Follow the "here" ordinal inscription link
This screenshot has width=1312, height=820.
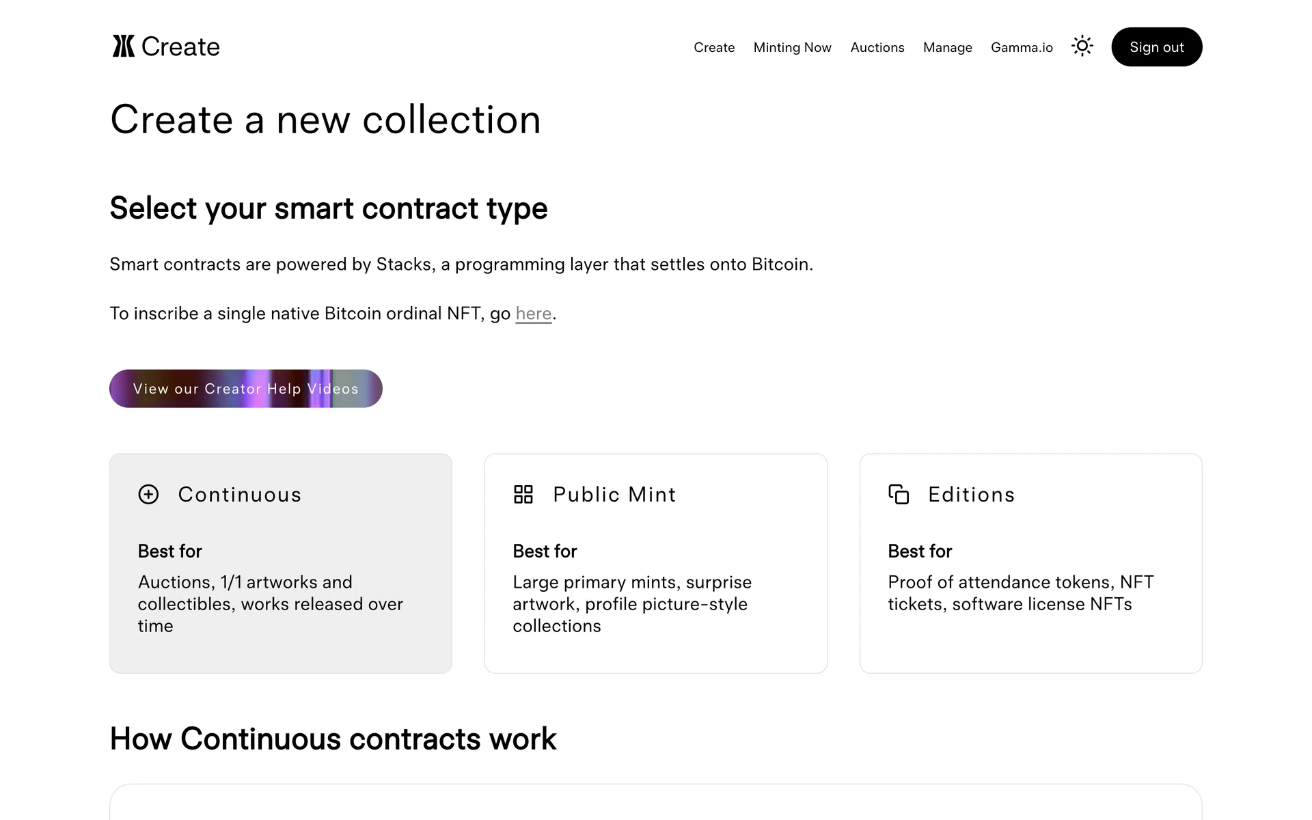pyautogui.click(x=533, y=314)
